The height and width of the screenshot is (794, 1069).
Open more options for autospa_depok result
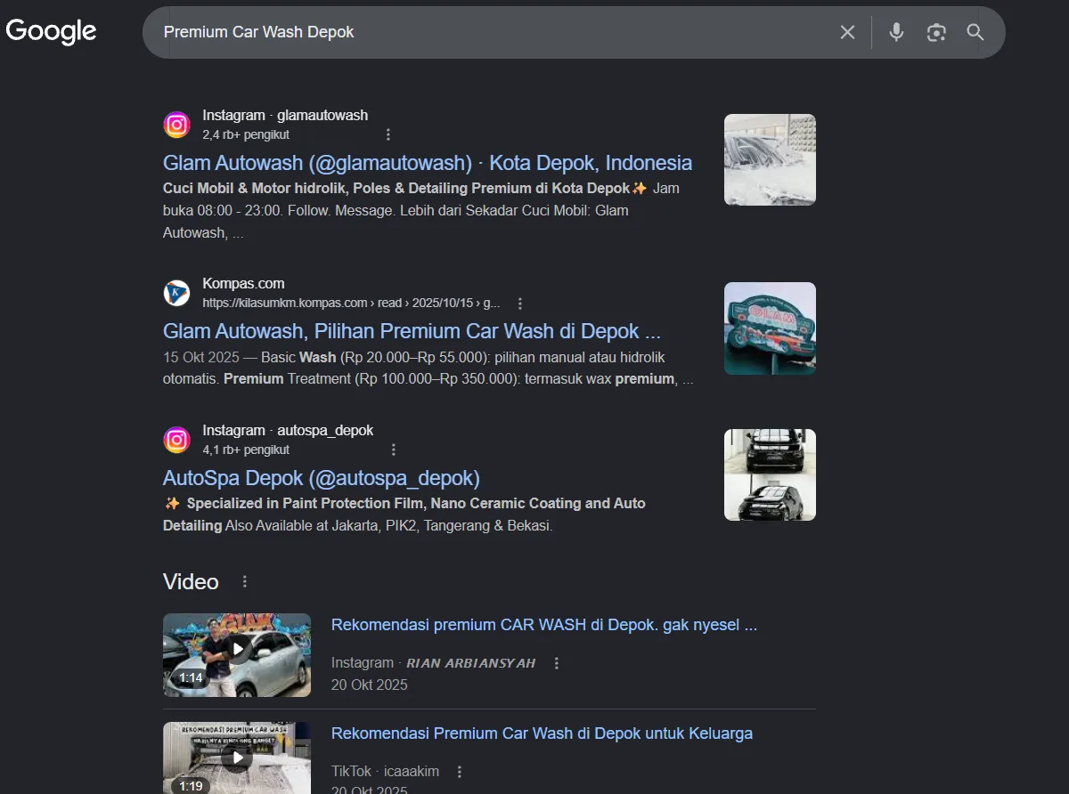point(394,450)
